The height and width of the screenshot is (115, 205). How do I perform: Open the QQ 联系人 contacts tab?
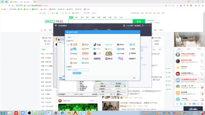(200, 49)
